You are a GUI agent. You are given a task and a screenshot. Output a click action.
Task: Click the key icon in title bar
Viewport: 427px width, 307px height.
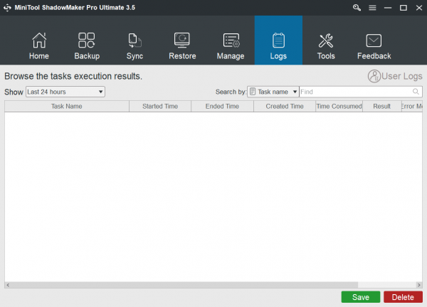[x=357, y=8]
